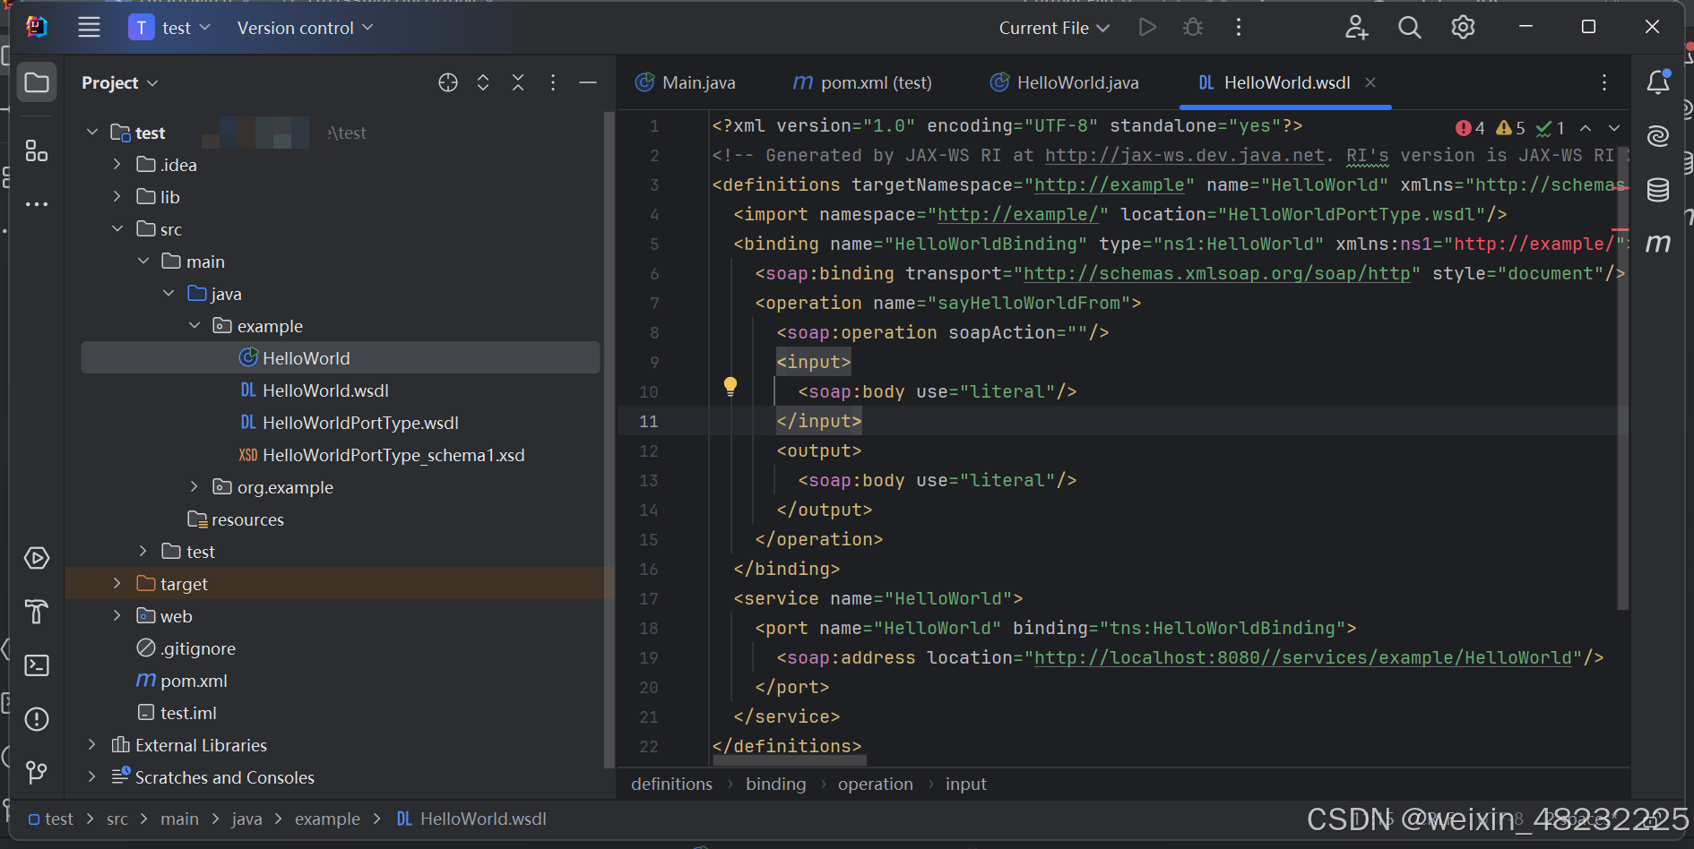1694x849 pixels.
Task: Select opened file target icon in Project panel
Action: point(448,82)
